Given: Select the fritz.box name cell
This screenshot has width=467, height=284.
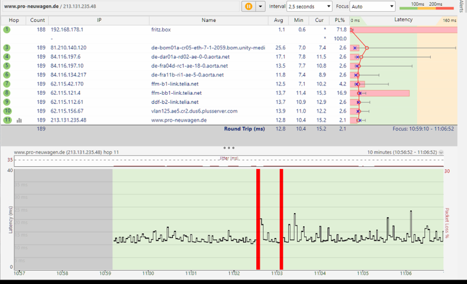Looking at the screenshot, I should click(161, 30).
